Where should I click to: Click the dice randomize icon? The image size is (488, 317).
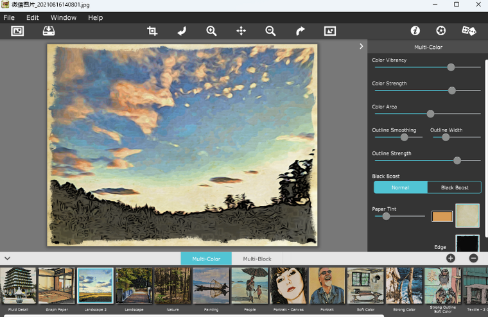tap(469, 31)
